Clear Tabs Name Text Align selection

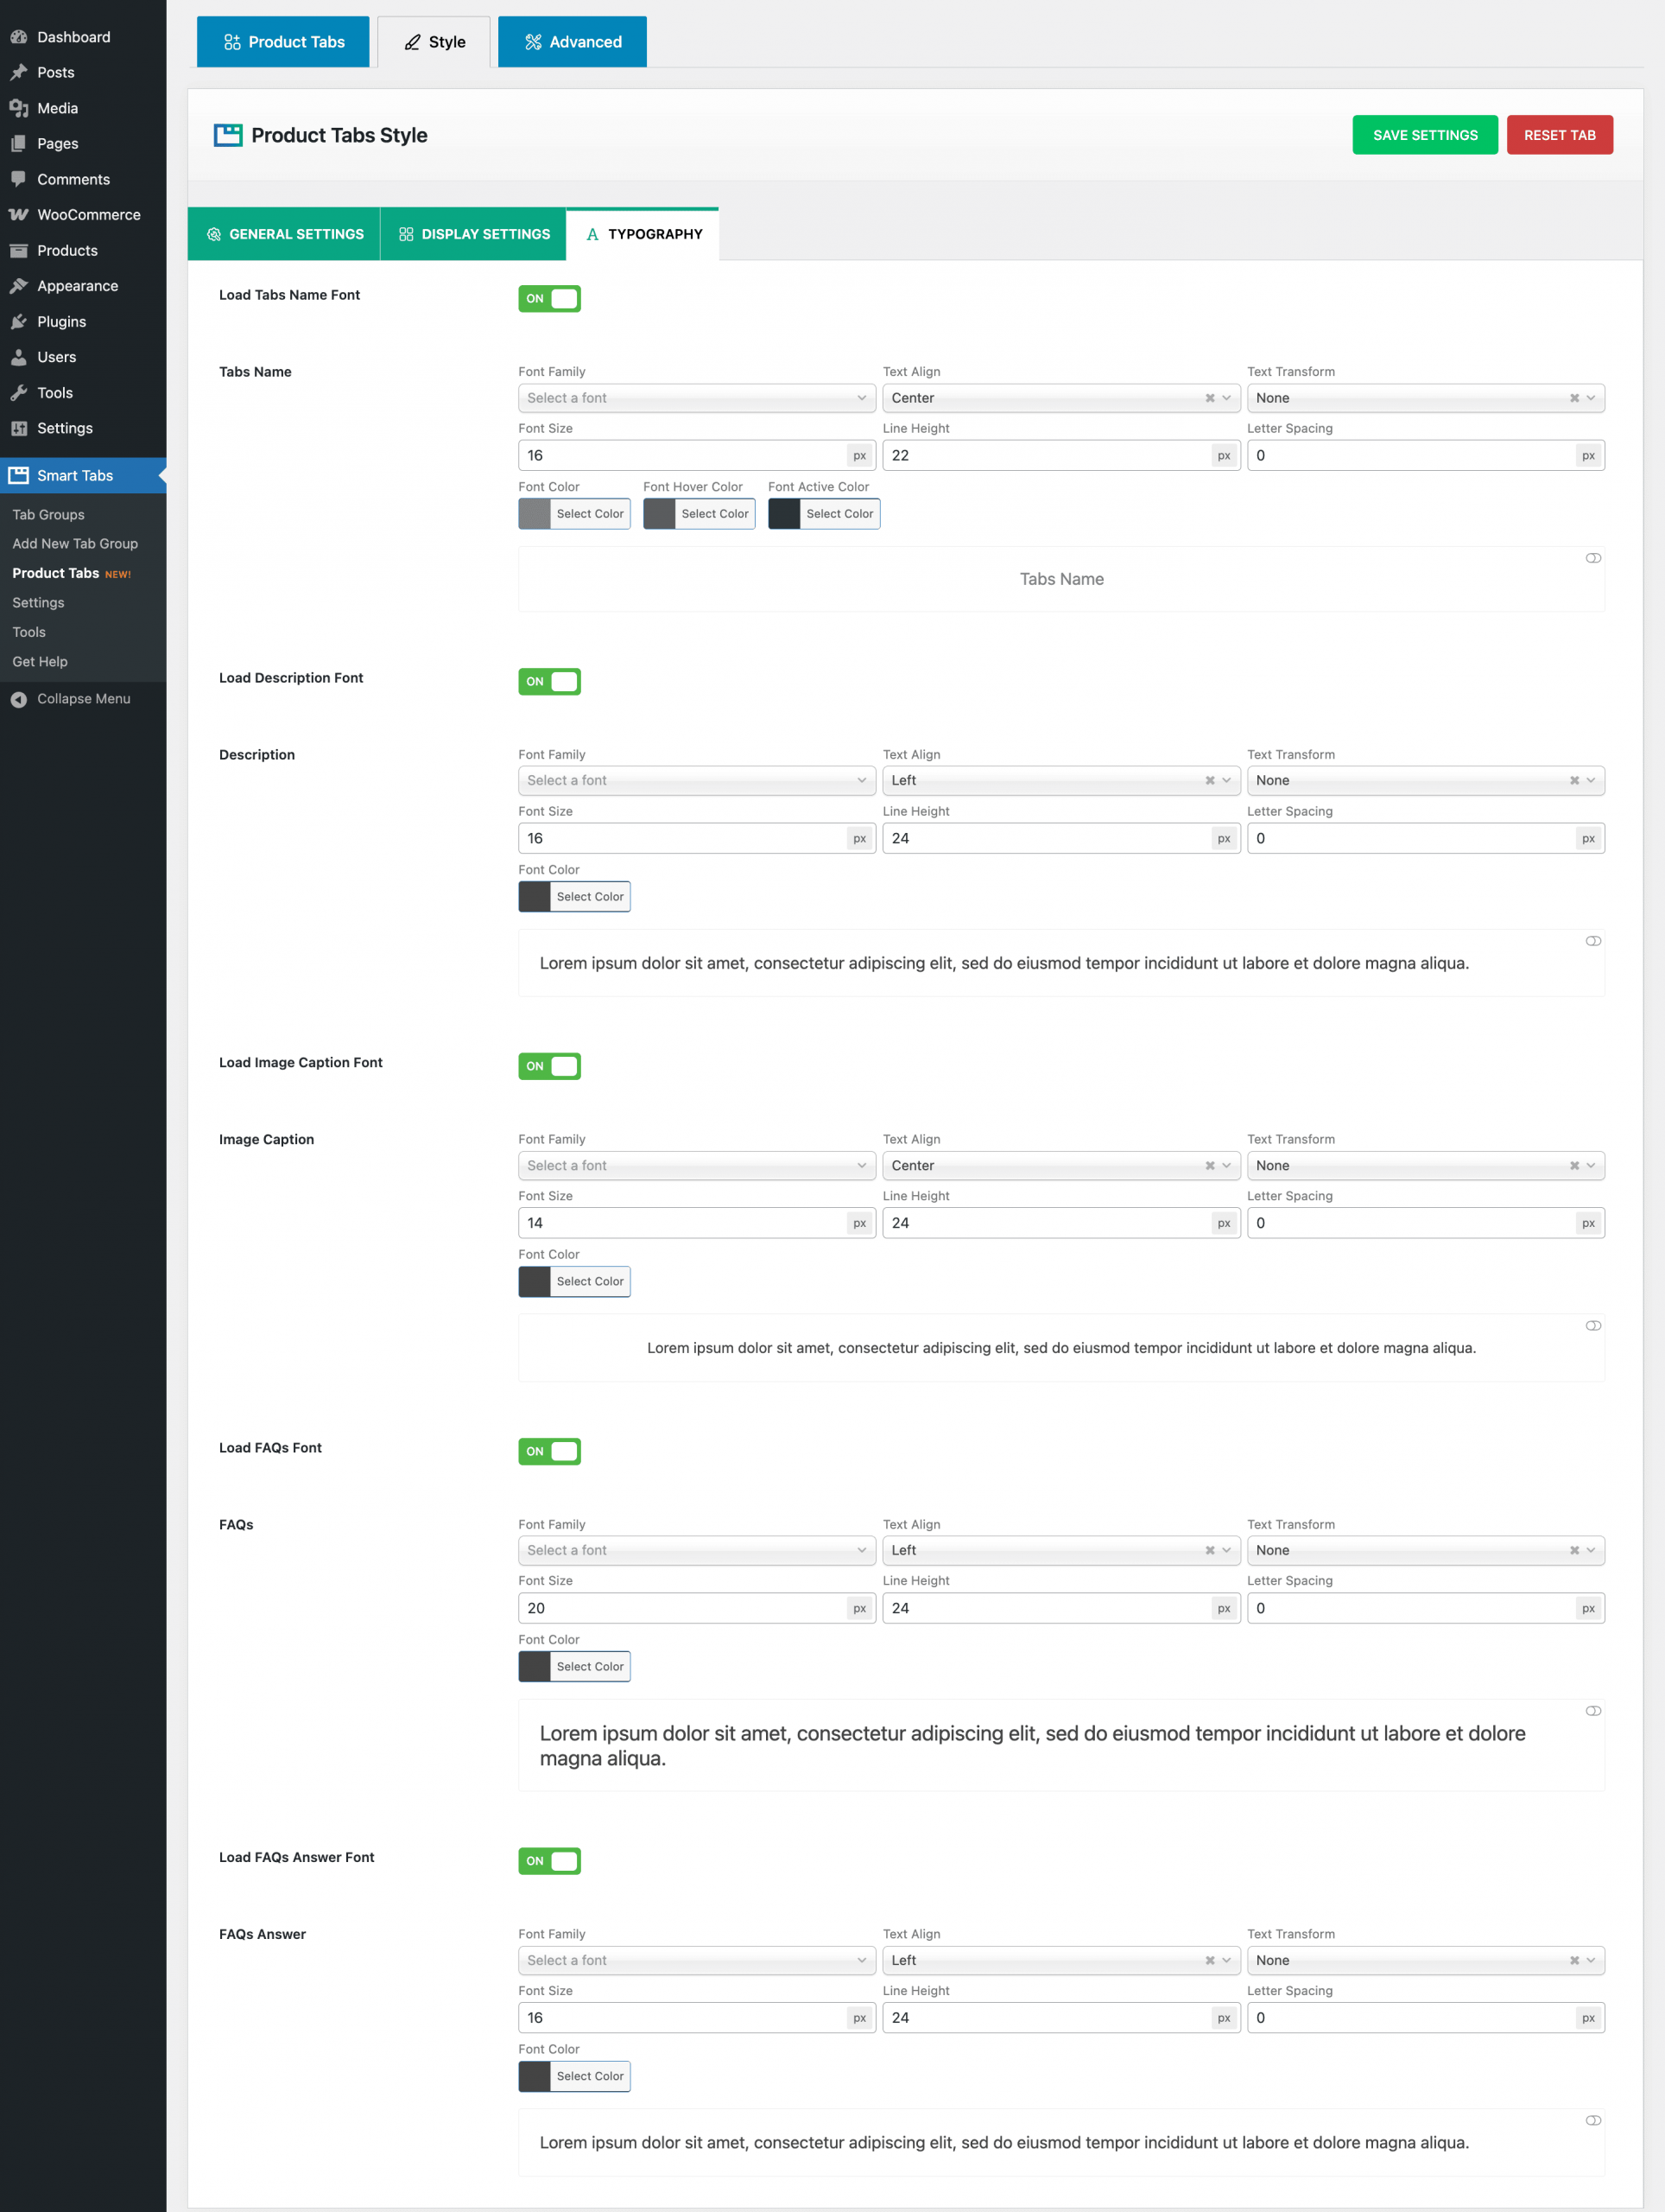coord(1210,398)
